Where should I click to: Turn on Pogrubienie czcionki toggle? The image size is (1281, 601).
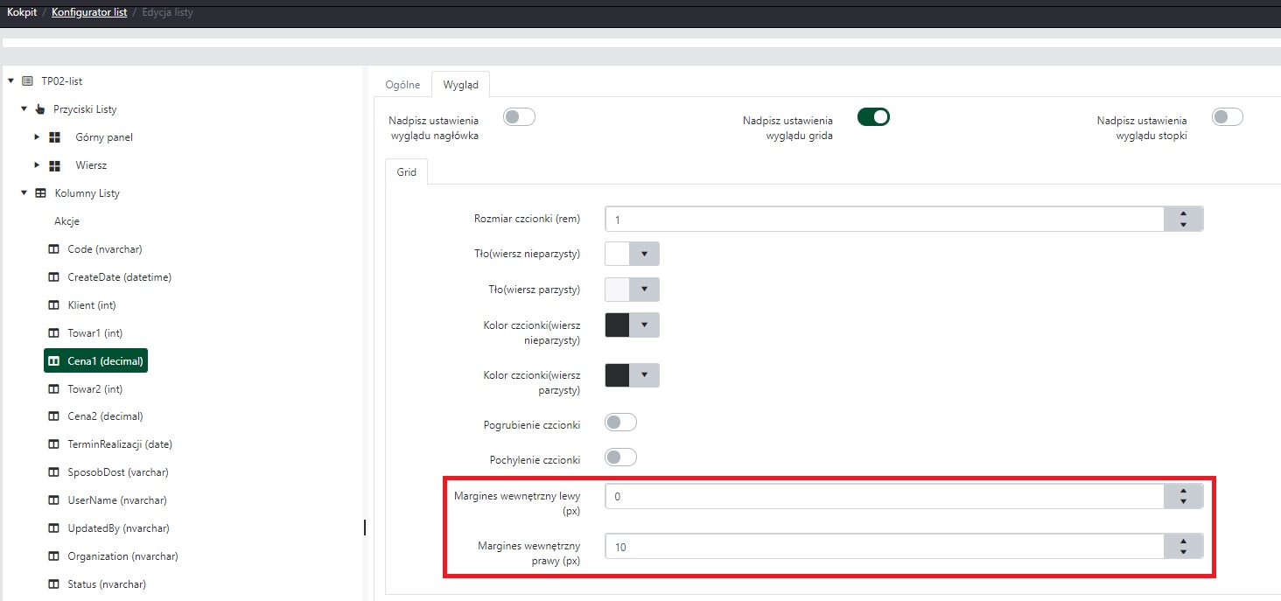620,423
